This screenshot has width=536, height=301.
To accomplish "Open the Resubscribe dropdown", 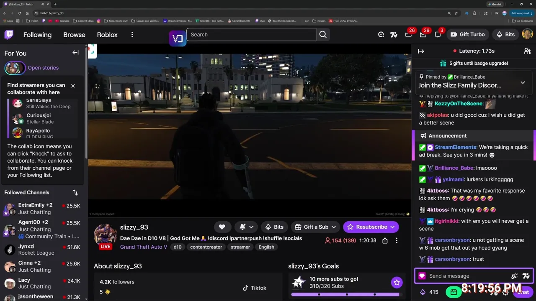I will [371, 227].
